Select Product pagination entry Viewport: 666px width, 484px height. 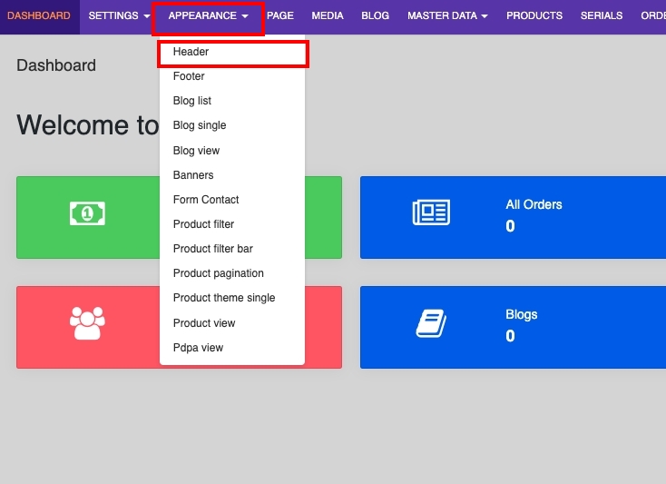pyautogui.click(x=232, y=273)
